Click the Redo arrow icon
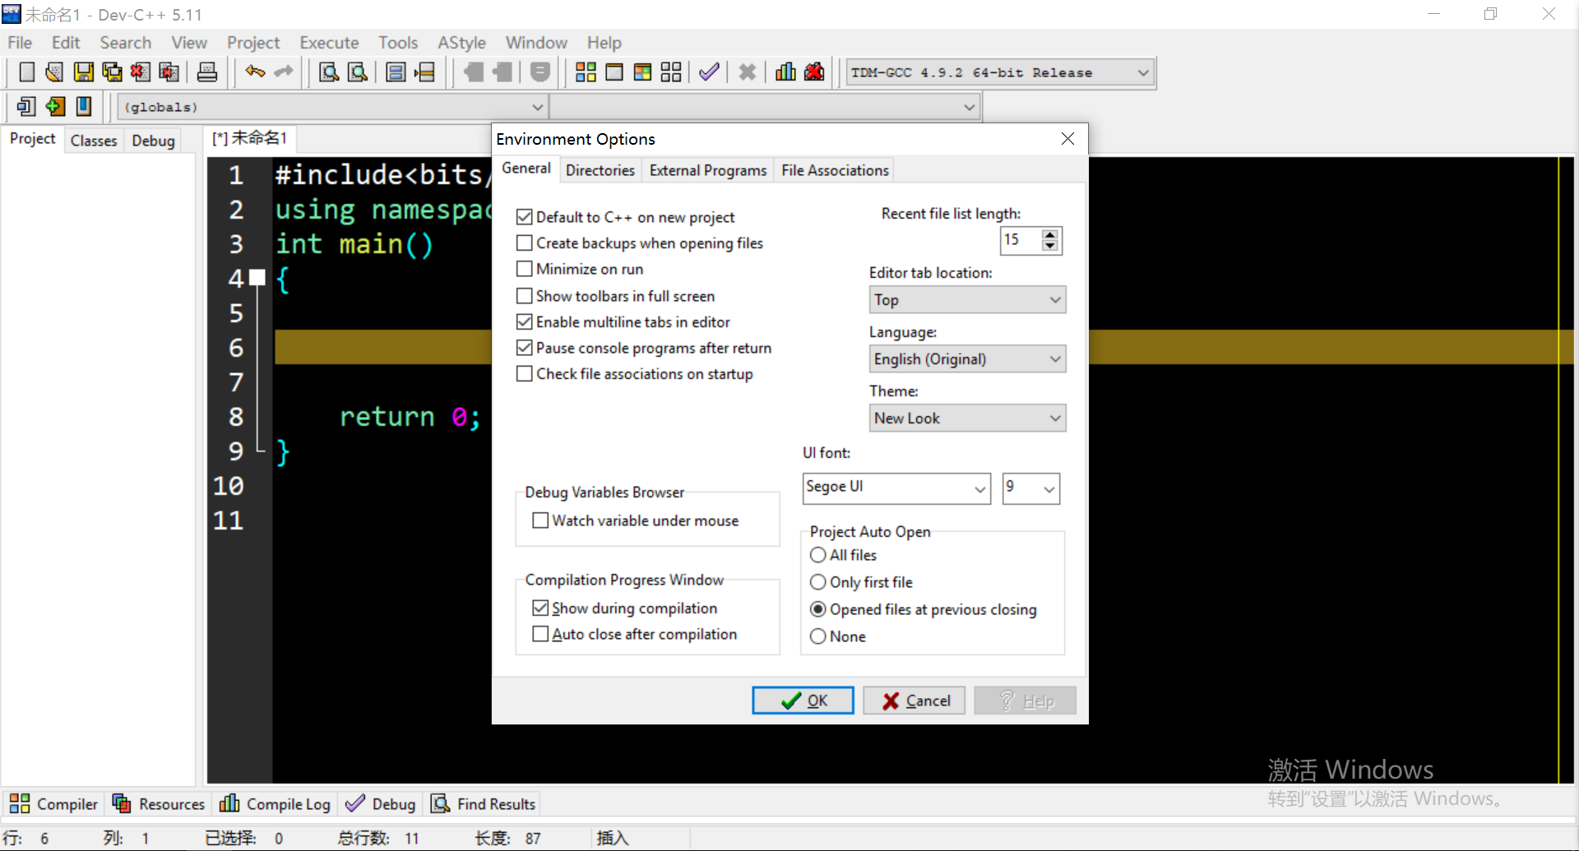Image resolution: width=1579 pixels, height=851 pixels. (x=284, y=72)
